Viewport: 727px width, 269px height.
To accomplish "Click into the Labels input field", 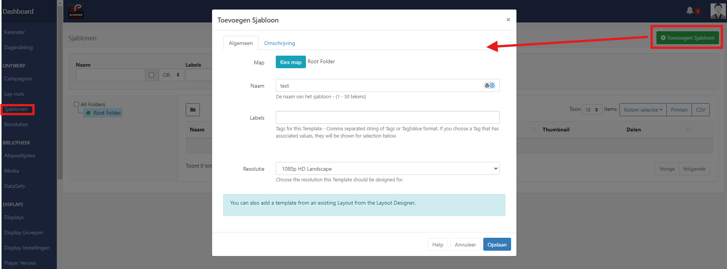I will (387, 117).
